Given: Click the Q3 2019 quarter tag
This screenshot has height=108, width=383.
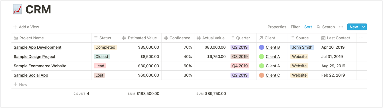Looking at the screenshot, I should (x=240, y=57).
